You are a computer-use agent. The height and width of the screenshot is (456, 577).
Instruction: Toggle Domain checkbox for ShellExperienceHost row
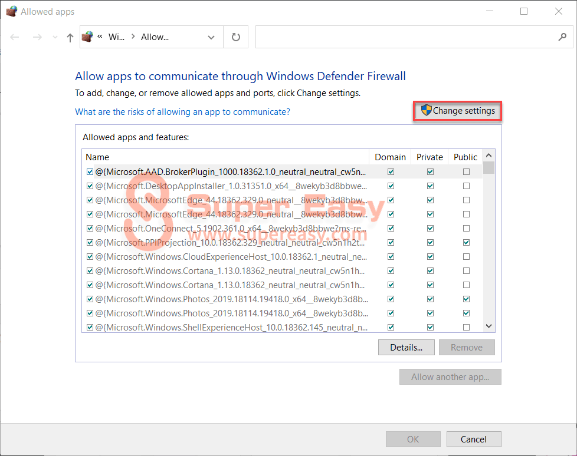pos(391,327)
